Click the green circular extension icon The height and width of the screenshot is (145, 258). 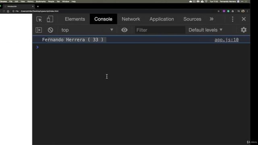click(228, 11)
